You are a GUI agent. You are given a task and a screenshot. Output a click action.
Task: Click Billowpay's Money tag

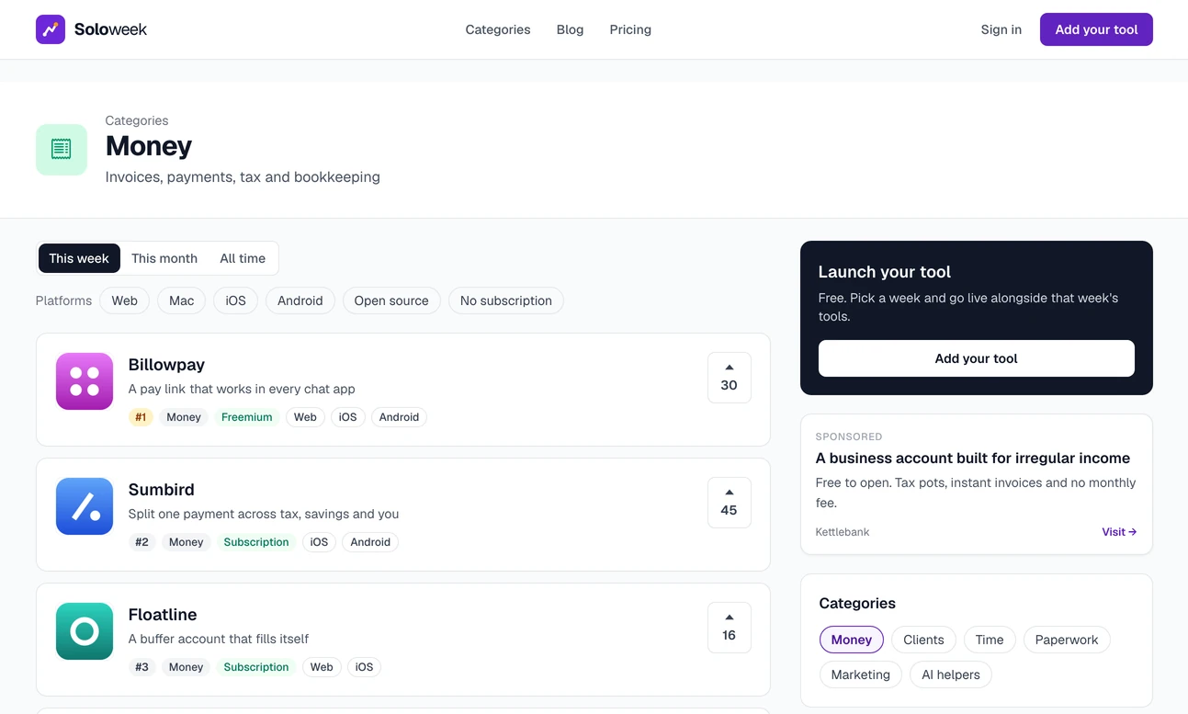point(184,417)
